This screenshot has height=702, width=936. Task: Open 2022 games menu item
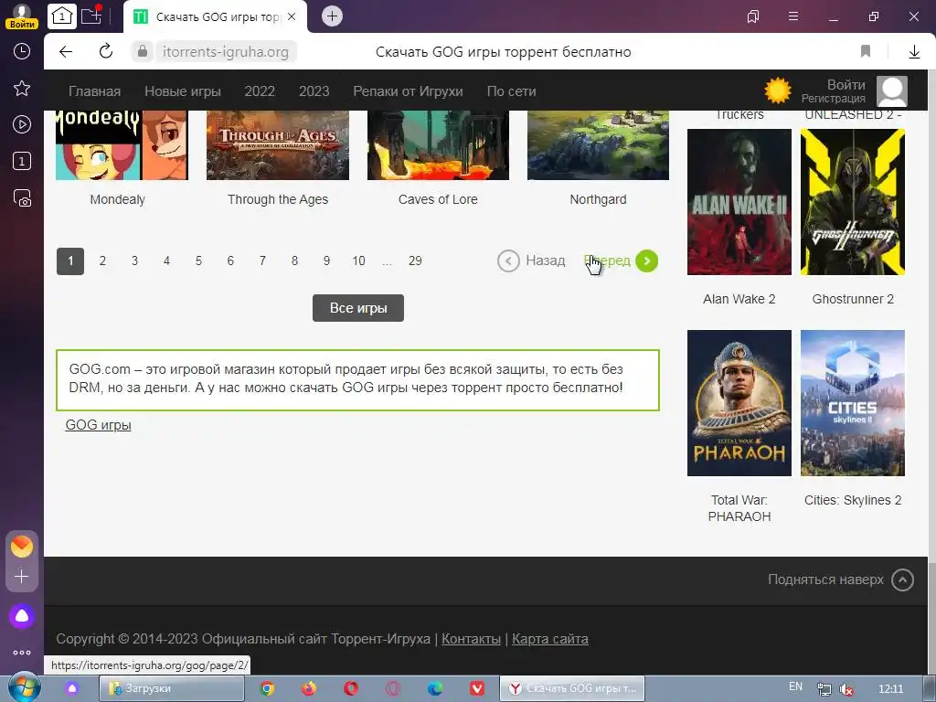click(260, 91)
